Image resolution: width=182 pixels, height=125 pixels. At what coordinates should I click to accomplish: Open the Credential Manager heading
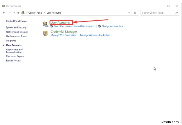pyautogui.click(x=64, y=32)
